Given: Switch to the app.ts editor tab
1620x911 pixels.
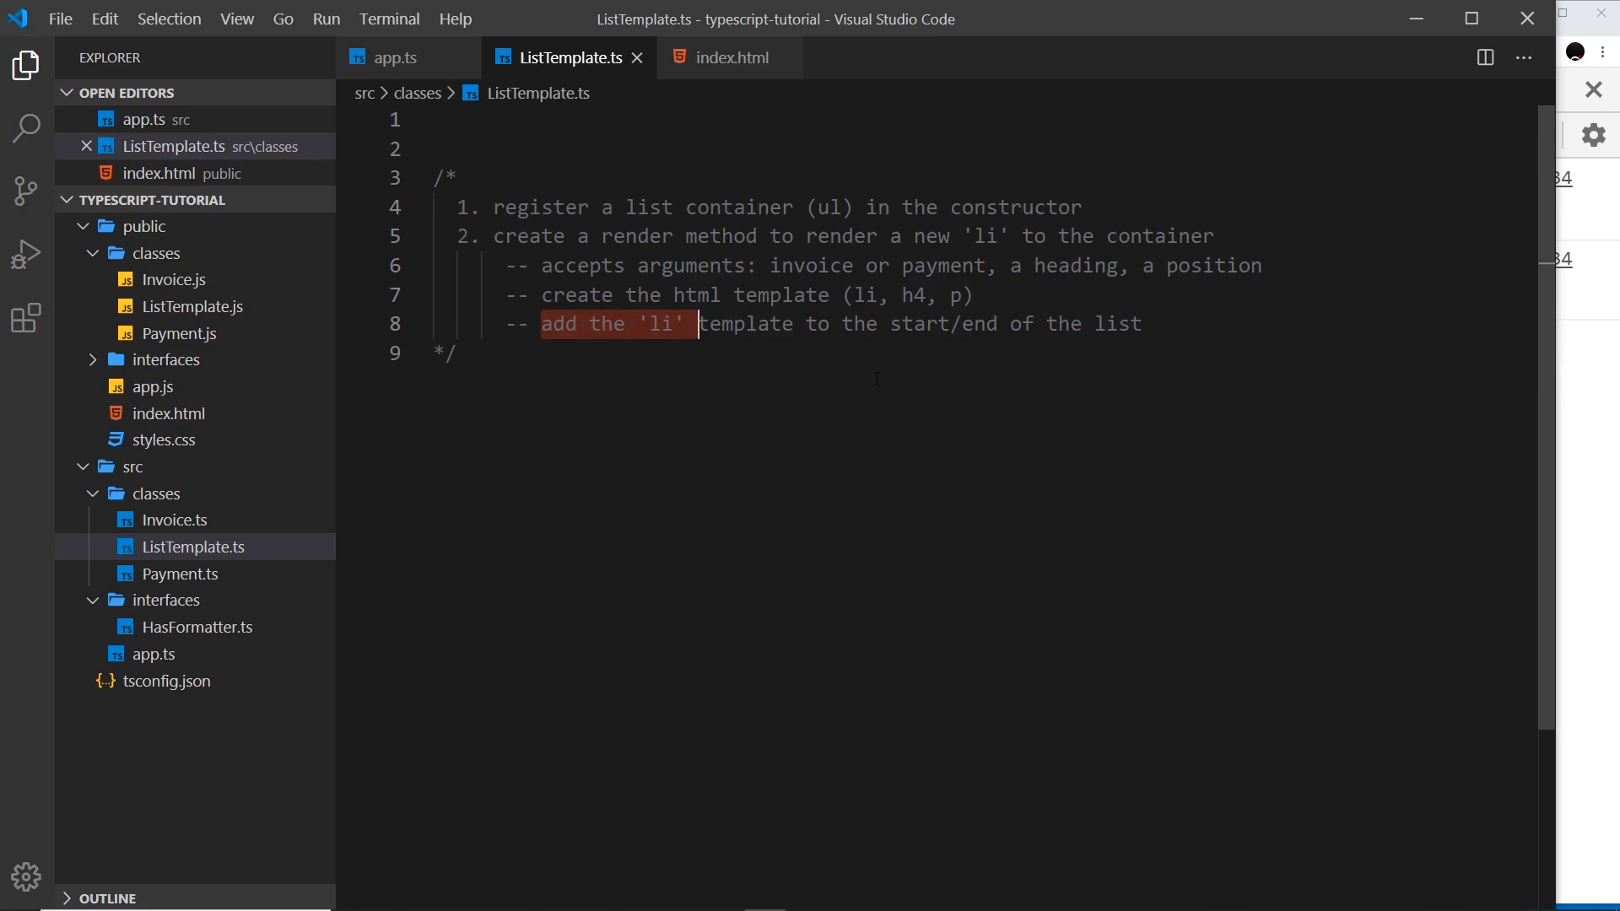Looking at the screenshot, I should [x=408, y=57].
